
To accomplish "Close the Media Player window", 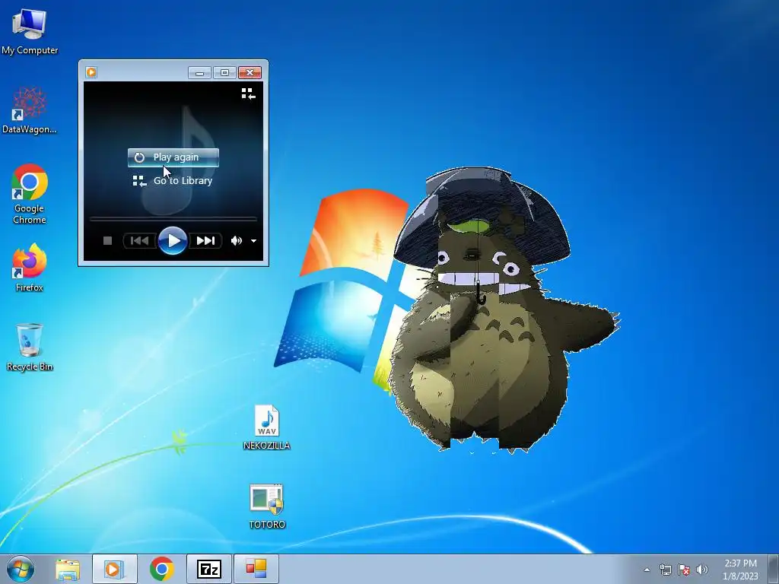I will [x=250, y=73].
